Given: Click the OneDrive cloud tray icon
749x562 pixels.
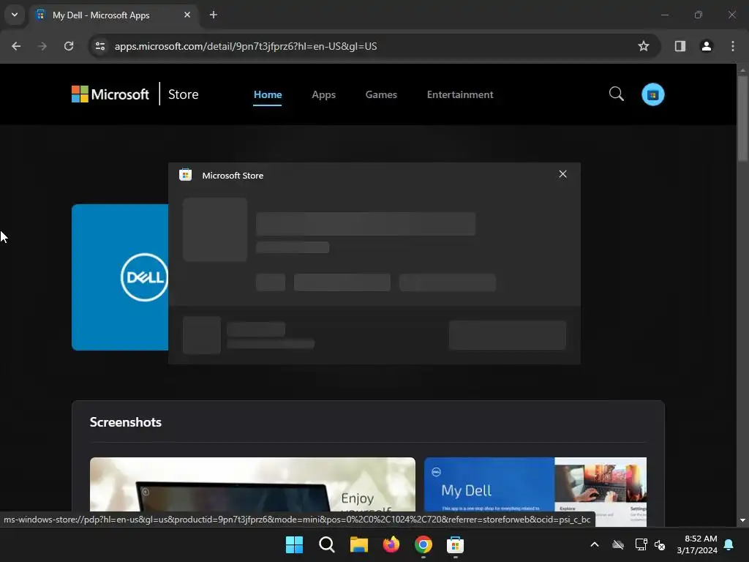Looking at the screenshot, I should pos(618,544).
